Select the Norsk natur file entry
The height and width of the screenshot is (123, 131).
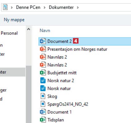[x=59, y=88]
